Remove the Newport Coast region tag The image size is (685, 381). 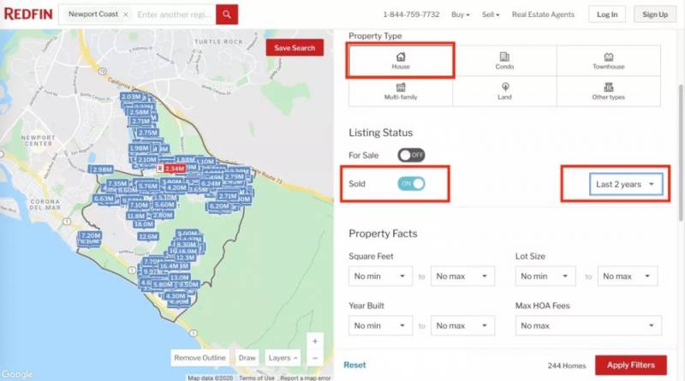point(126,15)
